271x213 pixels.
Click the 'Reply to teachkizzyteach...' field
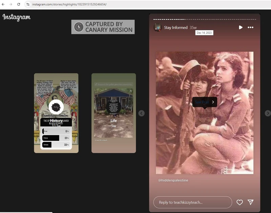192,202
